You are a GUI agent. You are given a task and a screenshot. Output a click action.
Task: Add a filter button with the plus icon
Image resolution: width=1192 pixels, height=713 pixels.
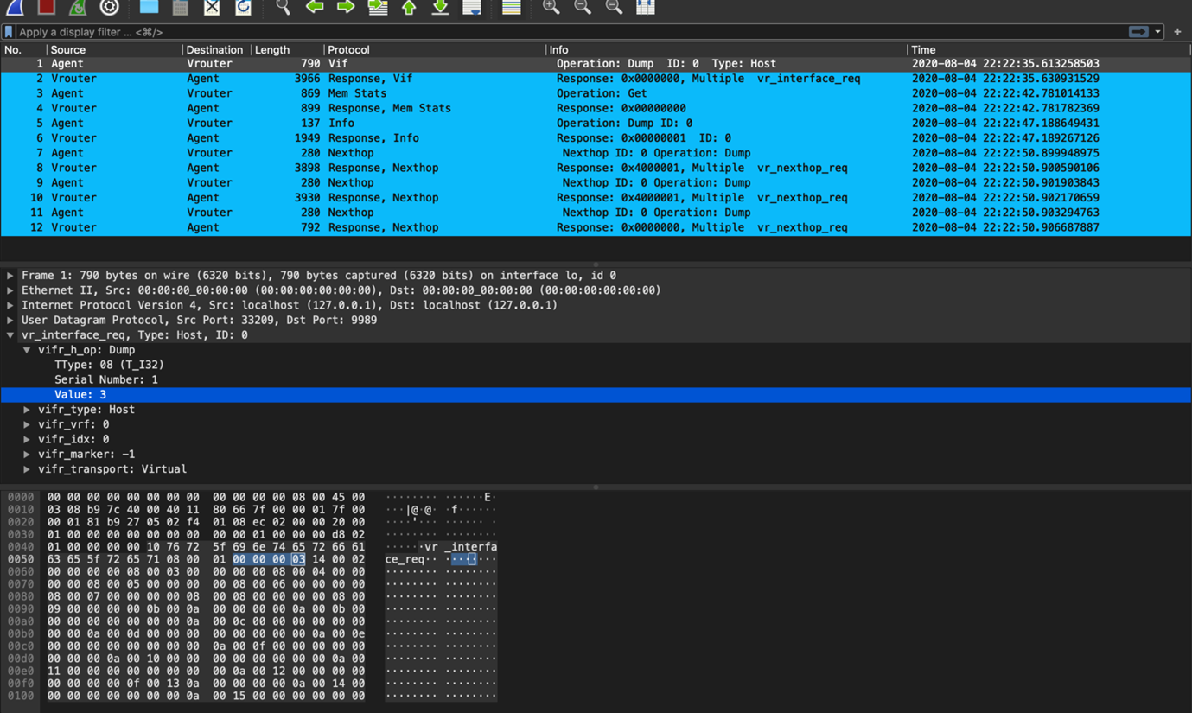[1177, 32]
